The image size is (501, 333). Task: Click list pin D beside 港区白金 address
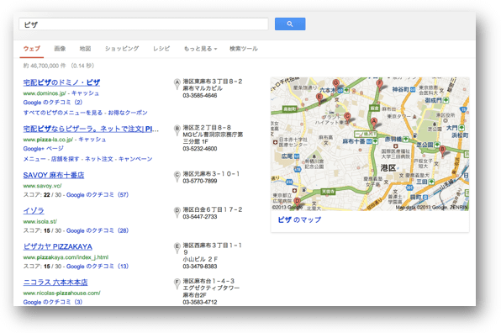177,212
